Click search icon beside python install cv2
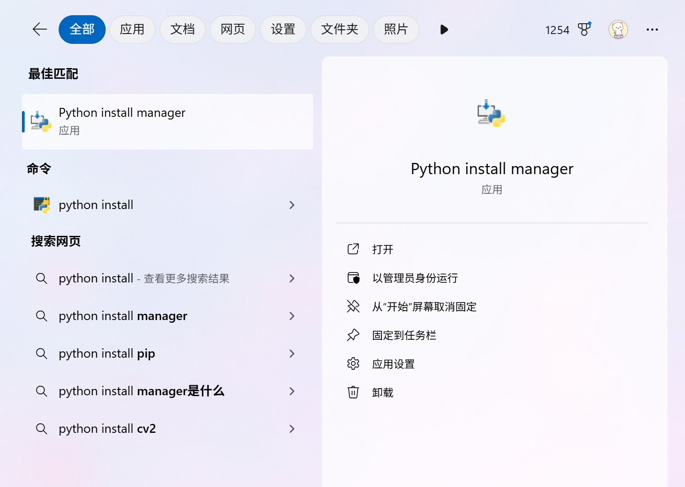 [x=42, y=429]
